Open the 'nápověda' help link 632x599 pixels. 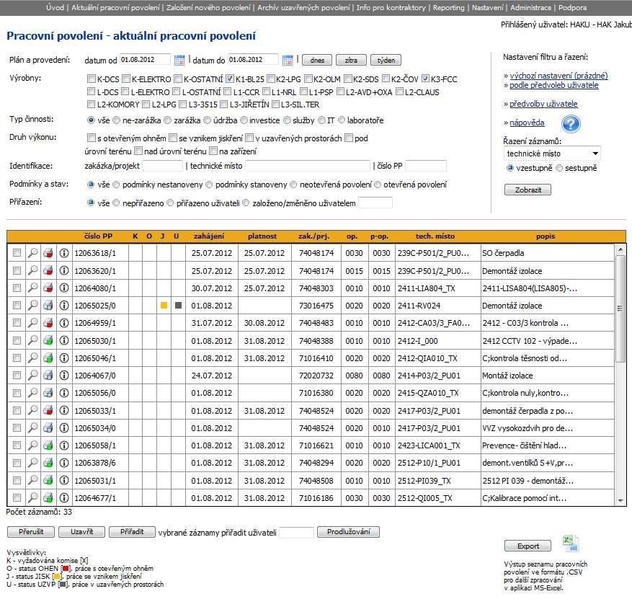527,123
